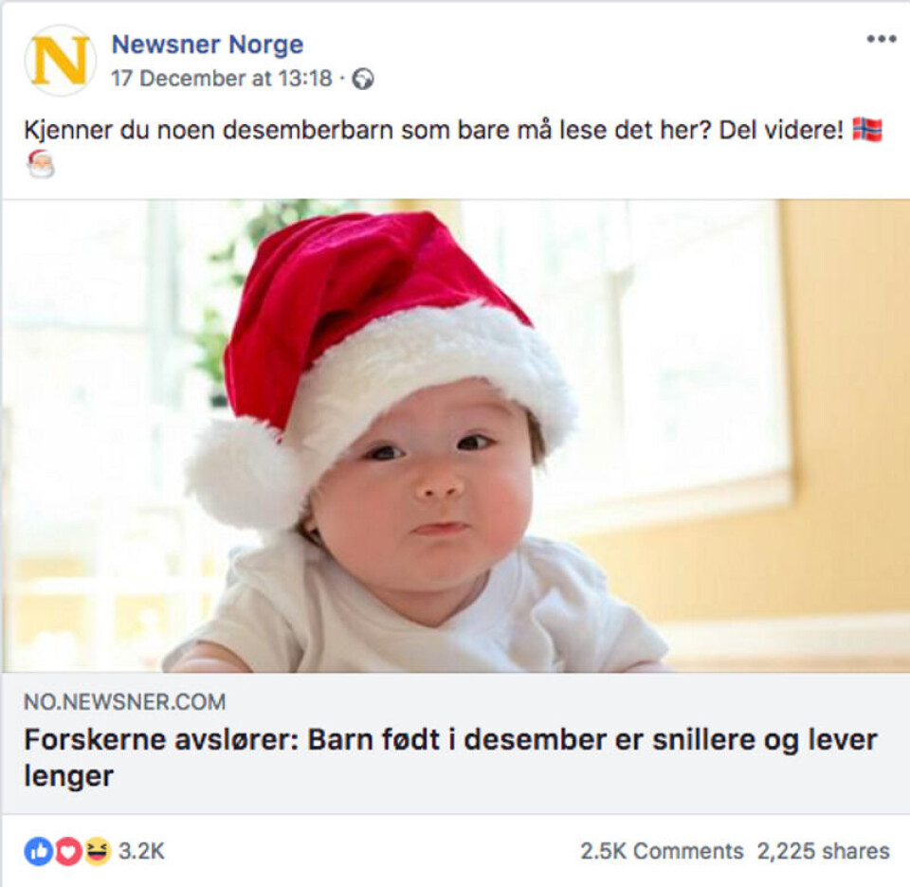The width and height of the screenshot is (910, 887).
Task: Click the Norwegian flag emoji in caption
Action: click(866, 131)
